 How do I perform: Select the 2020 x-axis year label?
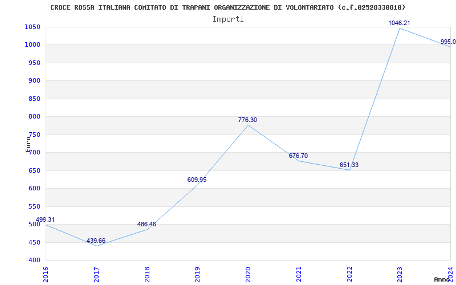pyautogui.click(x=248, y=274)
